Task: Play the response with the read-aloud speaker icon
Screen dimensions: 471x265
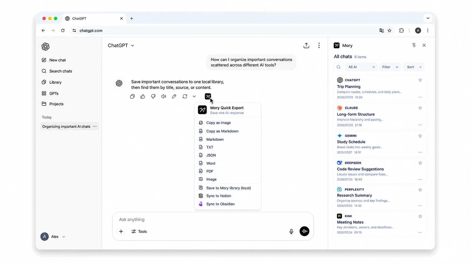Action: (x=164, y=96)
